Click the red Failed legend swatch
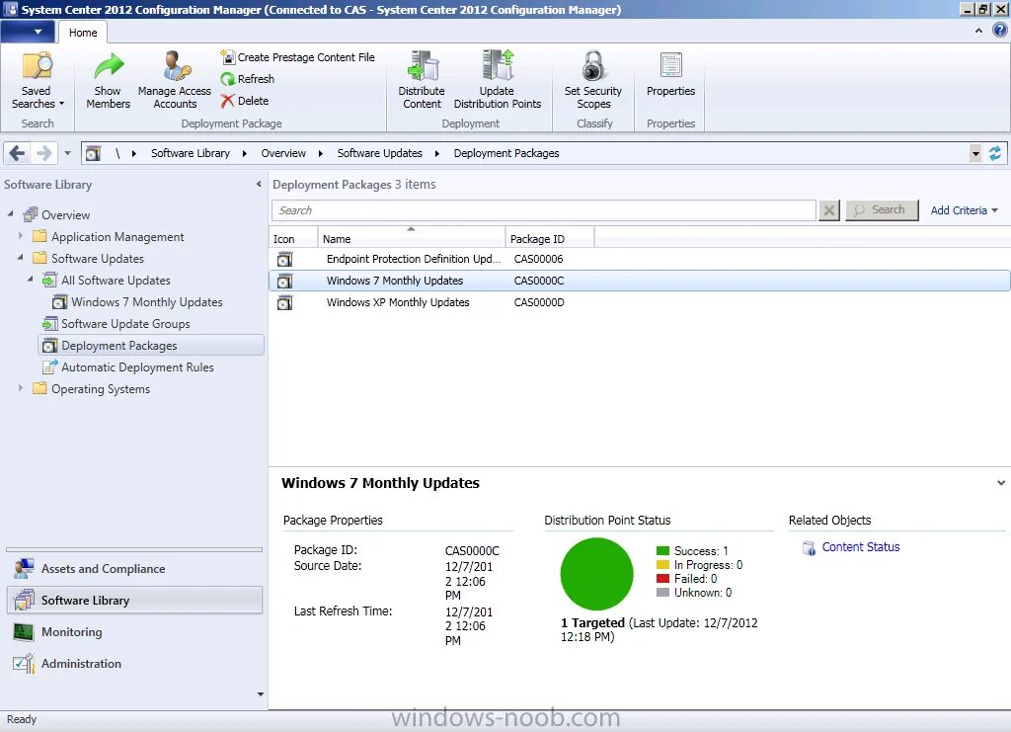 click(662, 579)
